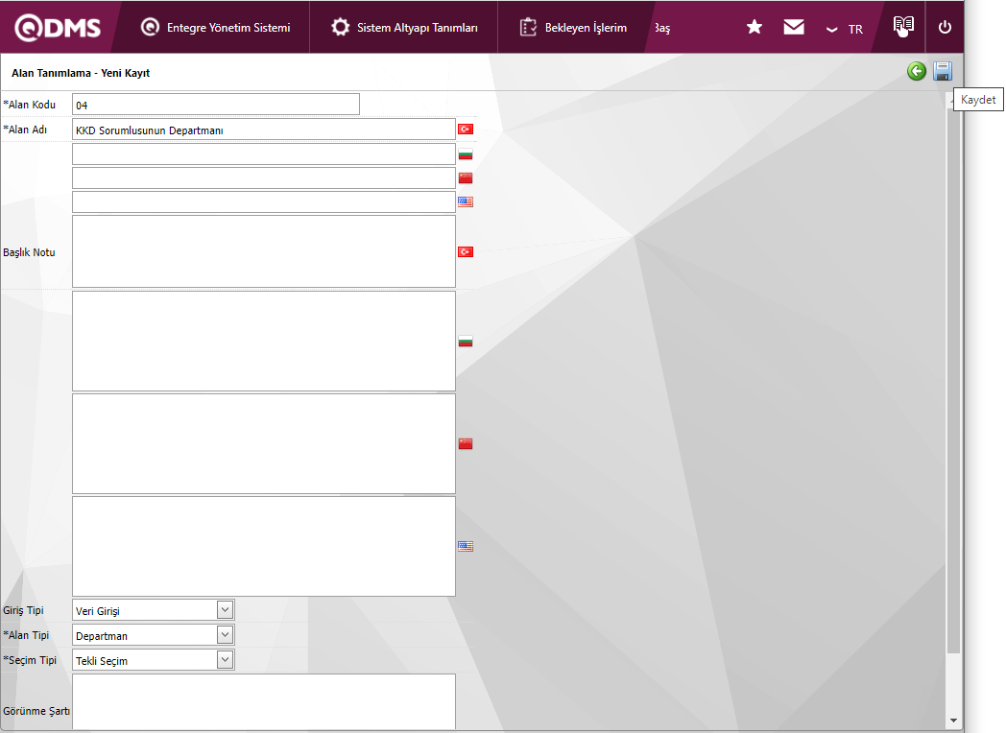1006x733 pixels.
Task: Click the Kaydet save disk icon
Action: (943, 71)
